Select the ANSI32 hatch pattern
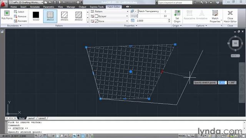The image size is (246, 138). [78, 16]
